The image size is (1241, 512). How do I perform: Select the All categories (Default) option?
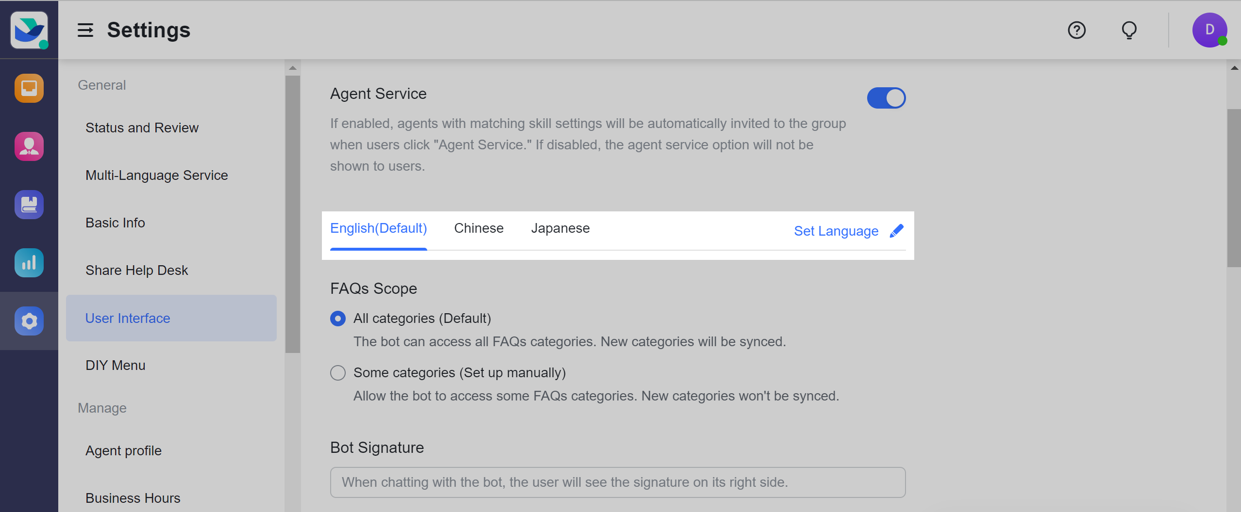[338, 319]
